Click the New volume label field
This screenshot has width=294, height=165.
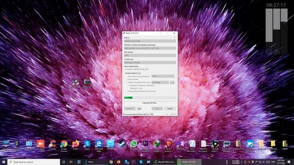pos(150,69)
